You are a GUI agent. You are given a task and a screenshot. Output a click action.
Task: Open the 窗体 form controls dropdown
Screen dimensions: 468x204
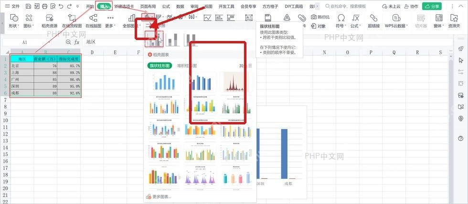(x=438, y=21)
